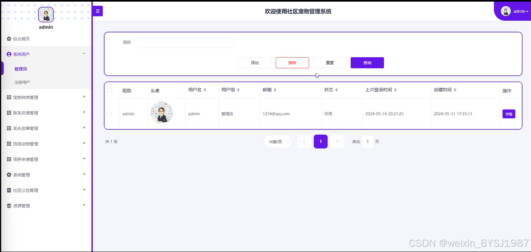
Task: Click the admin name under sidebar avatar
Action: [x=46, y=27]
